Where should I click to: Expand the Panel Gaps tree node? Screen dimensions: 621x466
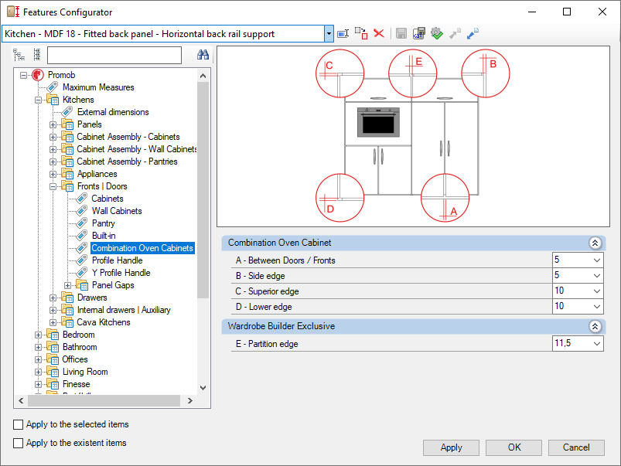click(67, 285)
